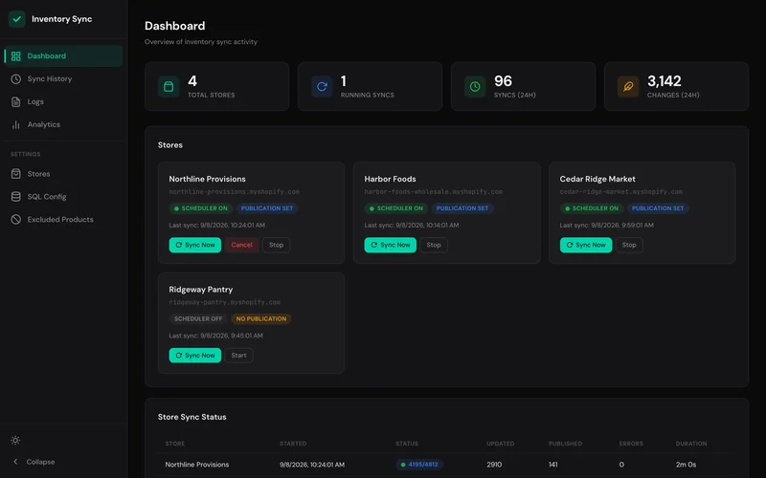
Task: Click Harbor Foods SCHEDULER ON badge
Action: (x=396, y=208)
